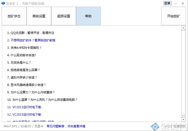Click the blue diamond app icon
This screenshot has width=188, height=131.
pos(3,3)
